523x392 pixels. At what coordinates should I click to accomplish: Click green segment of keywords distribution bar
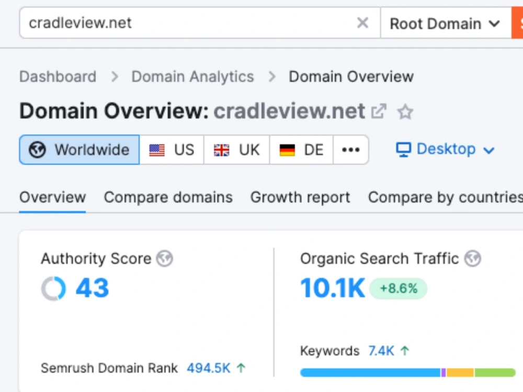coord(495,372)
